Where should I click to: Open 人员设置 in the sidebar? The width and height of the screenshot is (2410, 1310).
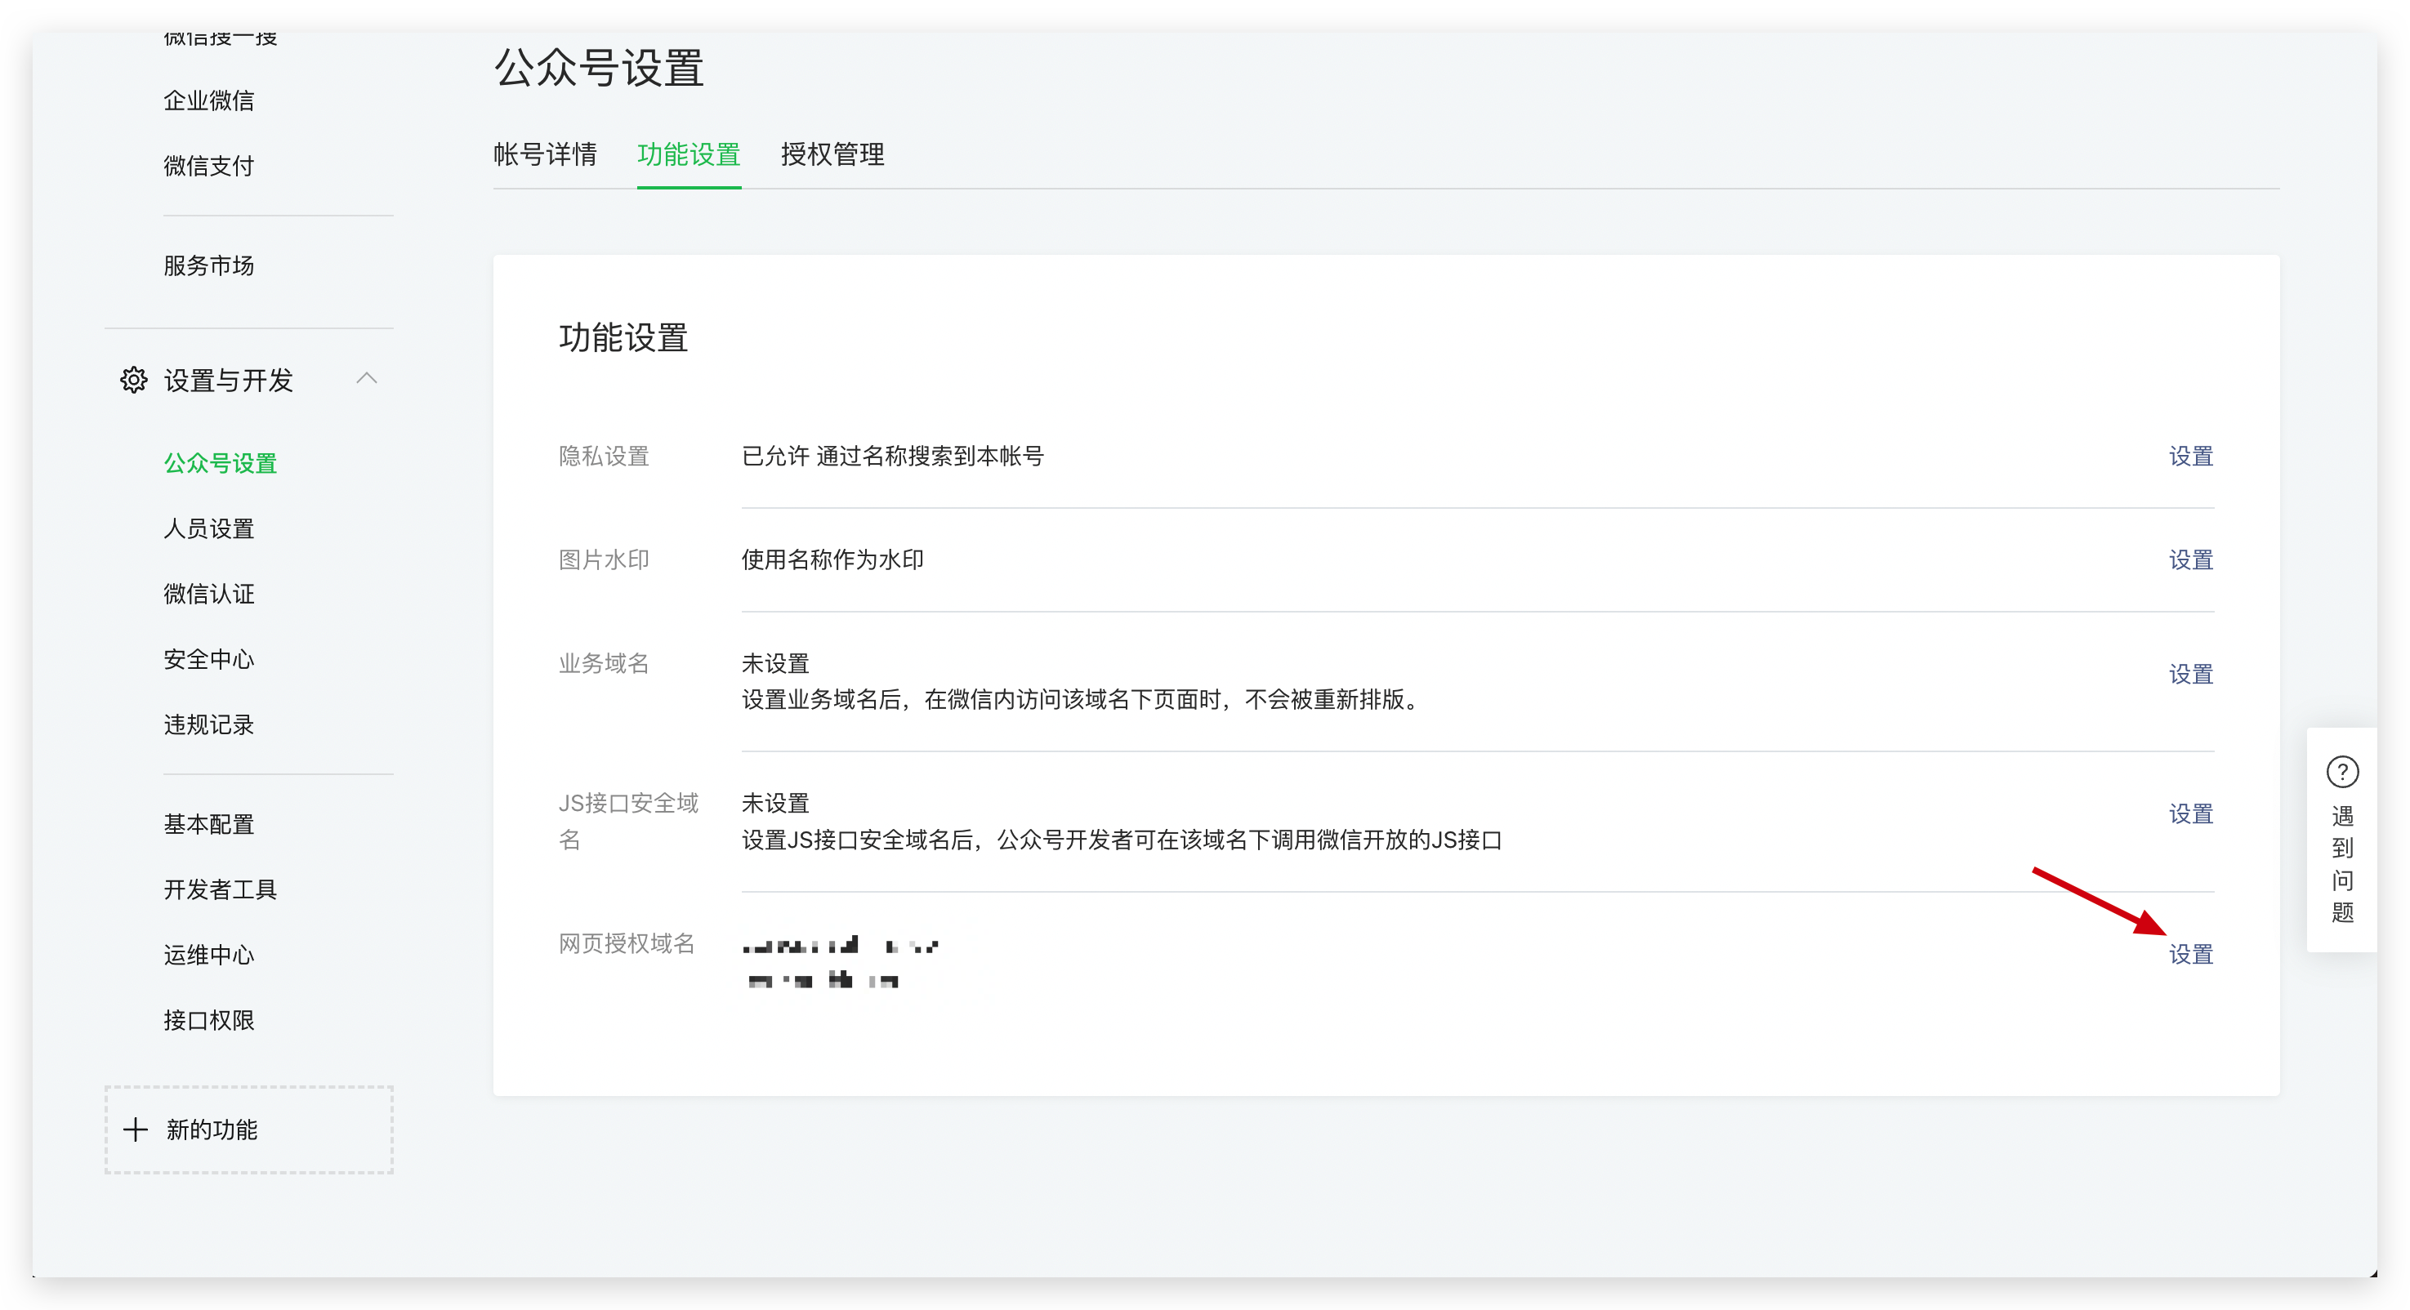208,528
